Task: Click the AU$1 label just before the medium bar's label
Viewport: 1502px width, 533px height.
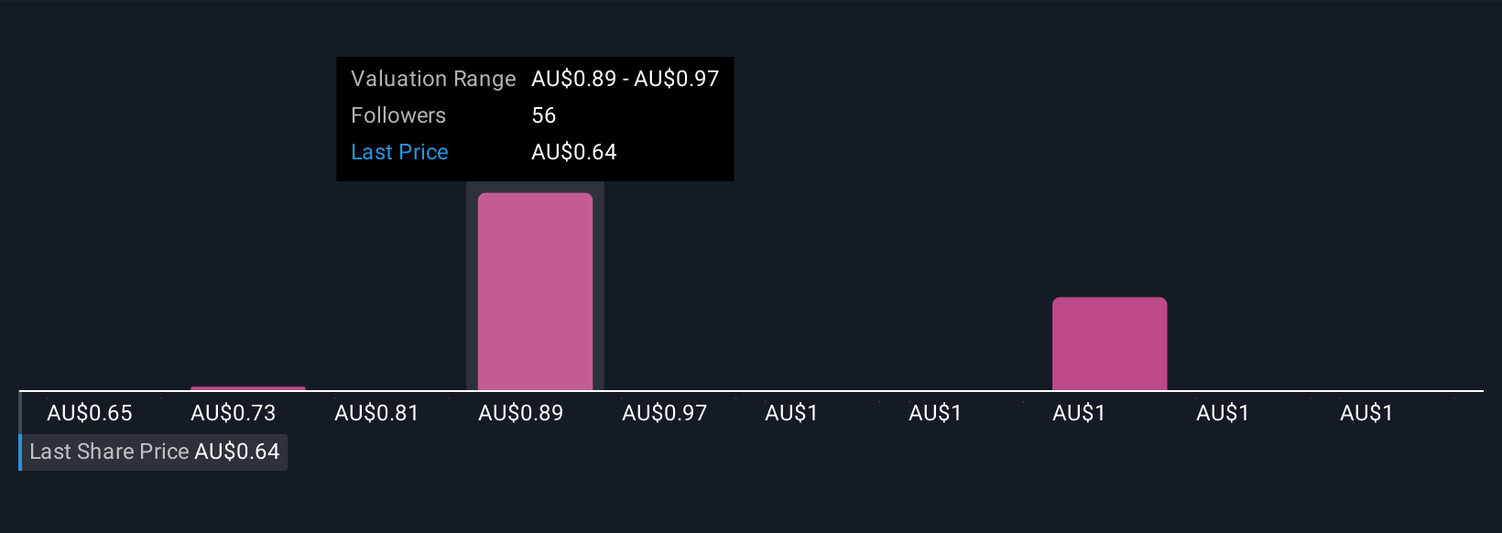Action: click(935, 413)
